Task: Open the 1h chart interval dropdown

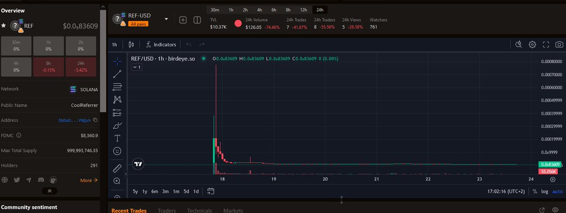Action: pyautogui.click(x=115, y=45)
